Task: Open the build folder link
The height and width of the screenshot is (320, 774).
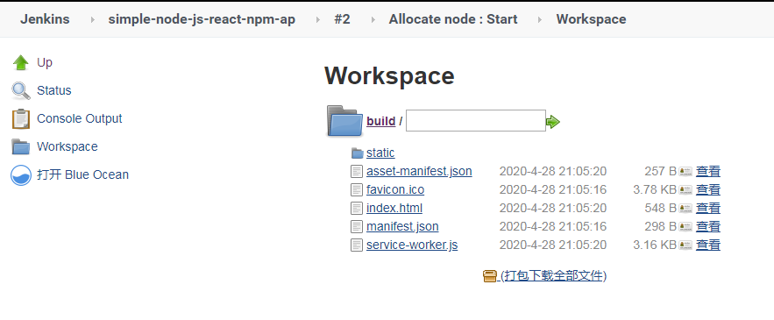Action: coord(380,121)
